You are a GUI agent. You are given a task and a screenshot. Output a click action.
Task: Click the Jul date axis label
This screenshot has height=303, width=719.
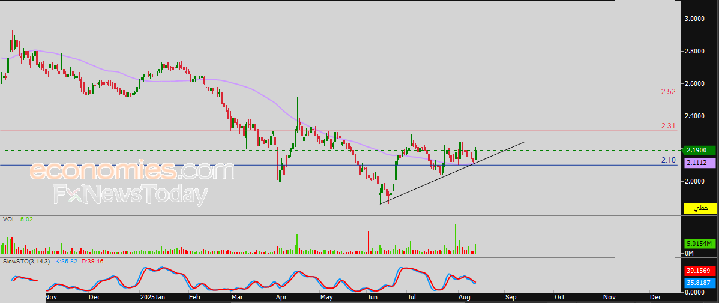pyautogui.click(x=412, y=297)
